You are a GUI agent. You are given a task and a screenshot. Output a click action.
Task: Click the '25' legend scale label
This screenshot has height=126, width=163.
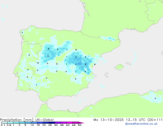tap(50, 125)
